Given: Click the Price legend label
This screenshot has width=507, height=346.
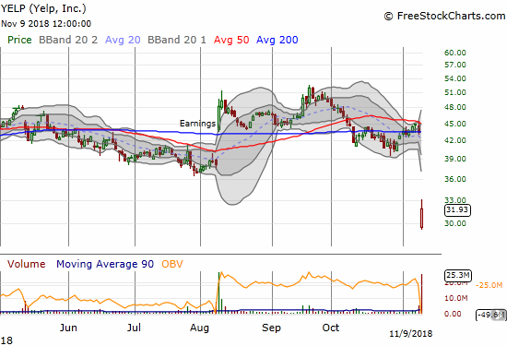Looking at the screenshot, I should [19, 40].
